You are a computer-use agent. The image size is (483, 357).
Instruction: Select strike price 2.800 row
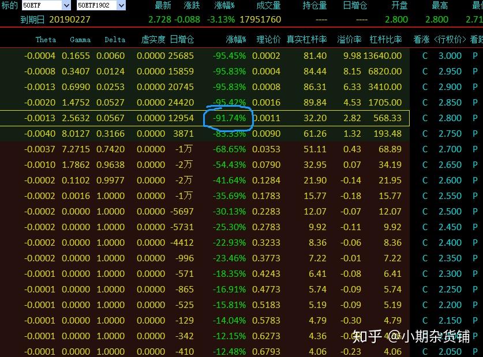click(450, 118)
